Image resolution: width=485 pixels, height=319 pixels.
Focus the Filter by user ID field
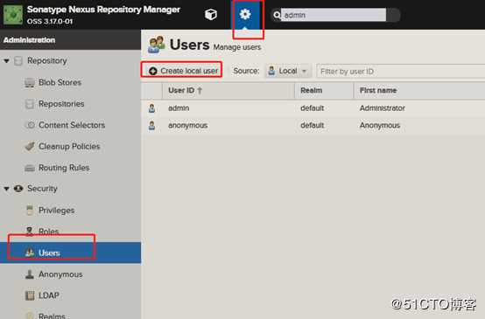[401, 72]
